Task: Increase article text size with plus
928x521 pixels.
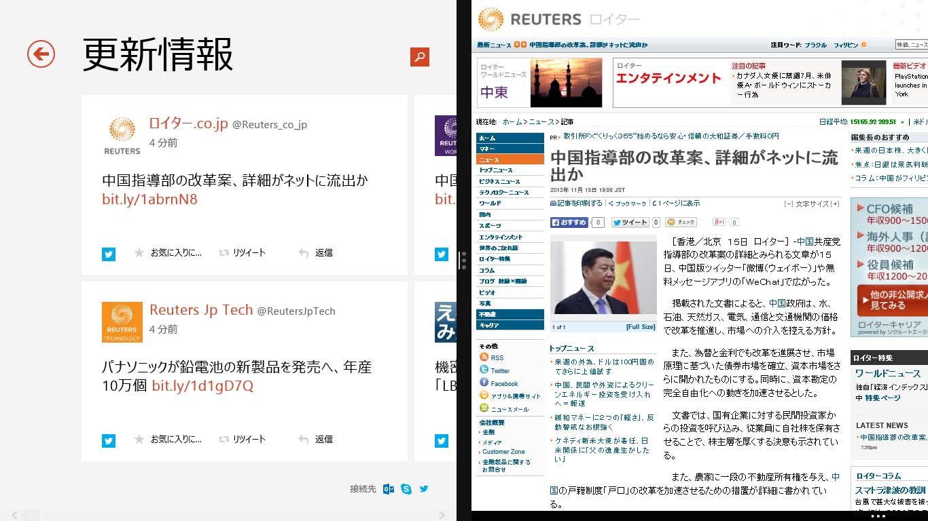Action: coord(836,204)
